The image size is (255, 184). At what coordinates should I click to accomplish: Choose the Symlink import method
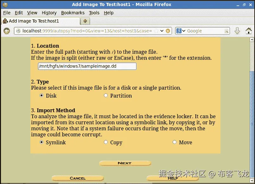click(x=41, y=142)
